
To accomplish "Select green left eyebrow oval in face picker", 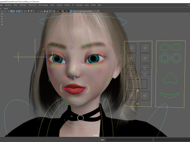I will click(165, 47).
